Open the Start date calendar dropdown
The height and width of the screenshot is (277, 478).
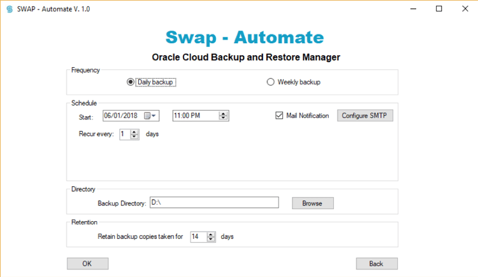coord(150,116)
